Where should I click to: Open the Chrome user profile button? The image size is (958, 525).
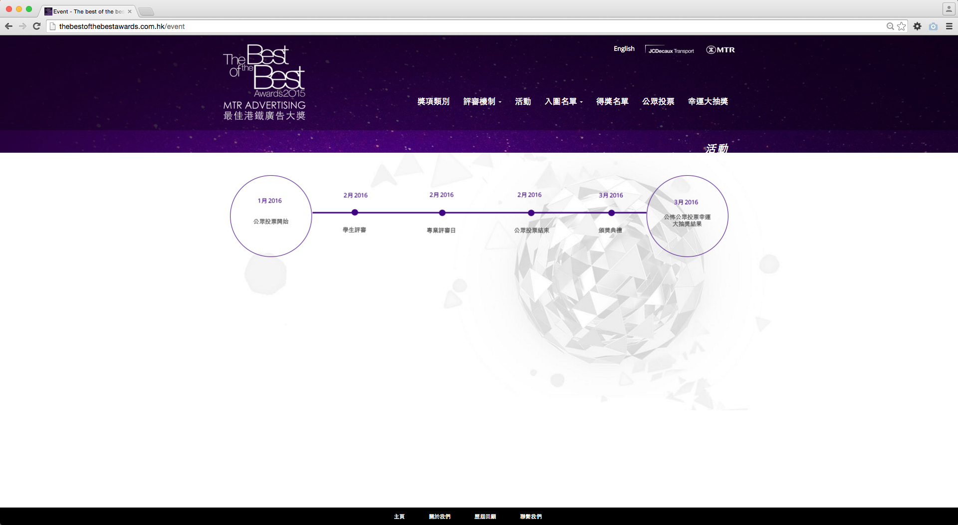tap(949, 9)
